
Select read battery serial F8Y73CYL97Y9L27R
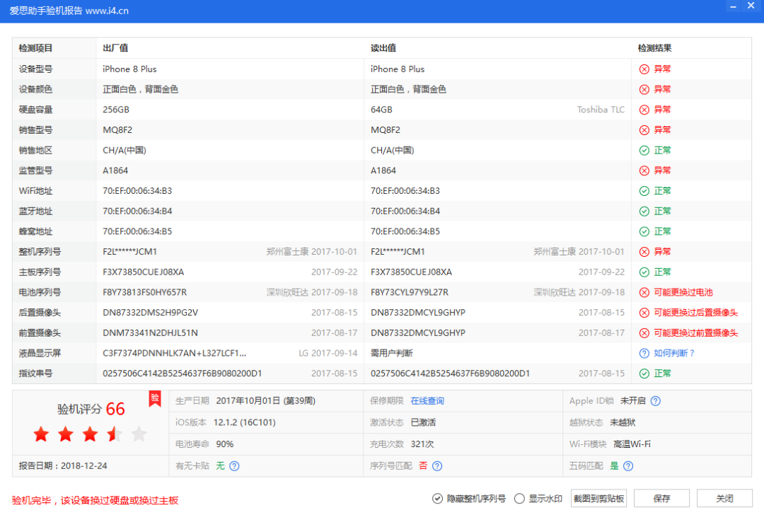click(x=410, y=292)
